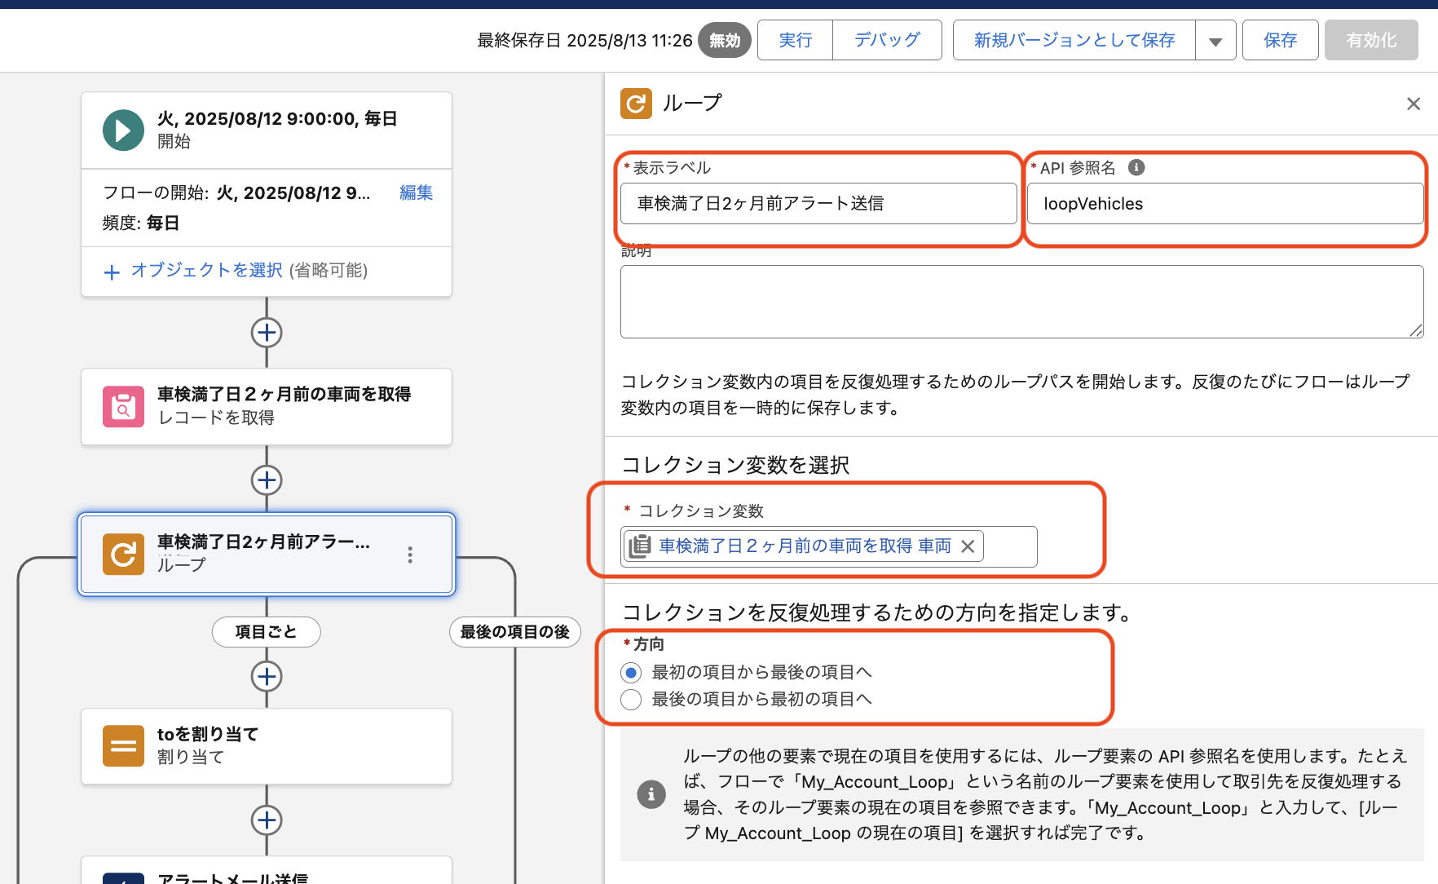Click the 頻度: 毎日 text
The image size is (1438, 884).
coord(141,223)
